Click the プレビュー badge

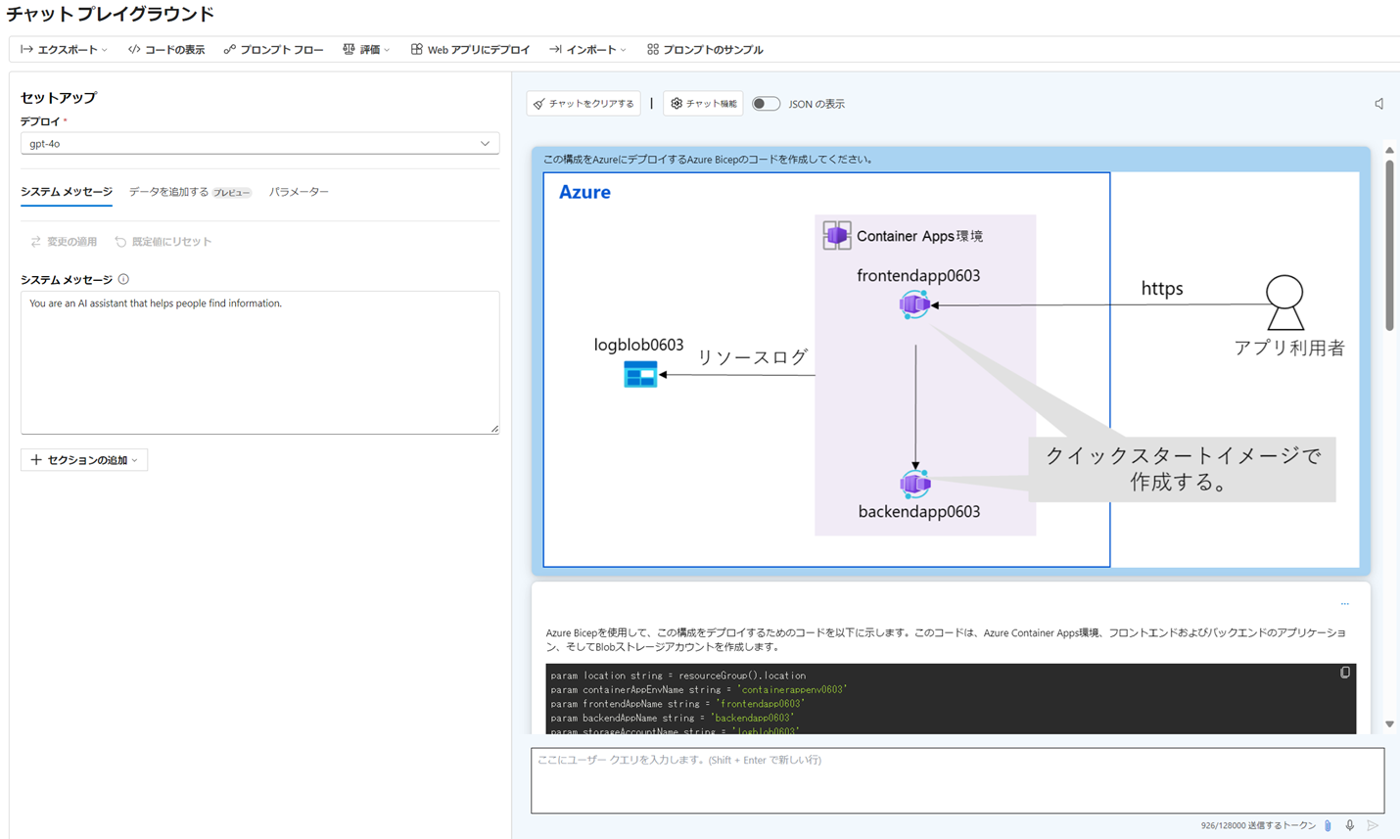coord(232,193)
